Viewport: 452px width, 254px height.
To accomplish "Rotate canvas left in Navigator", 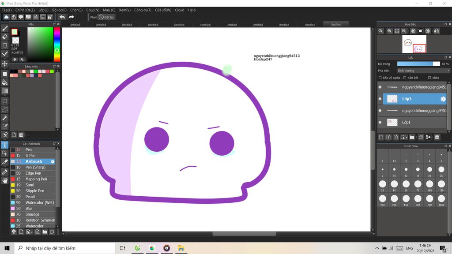I will click(413, 31).
